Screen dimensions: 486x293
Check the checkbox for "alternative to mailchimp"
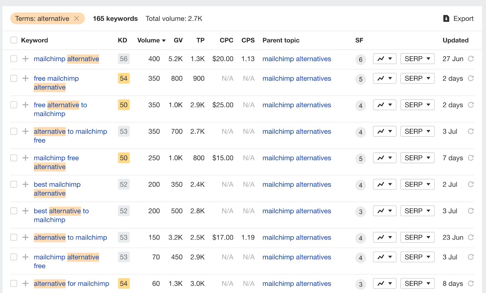[14, 237]
